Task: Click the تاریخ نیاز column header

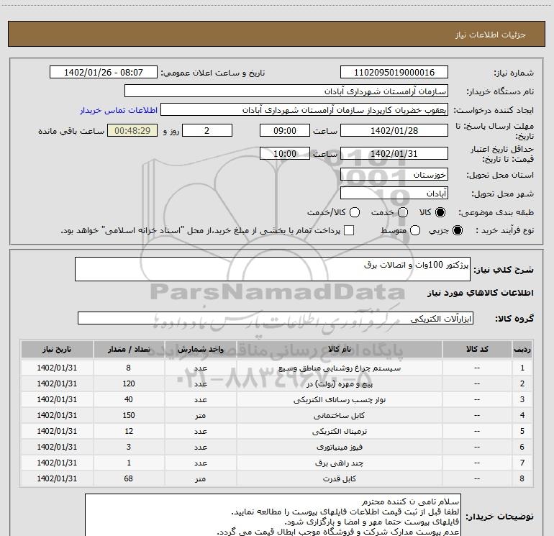Action: tap(57, 349)
